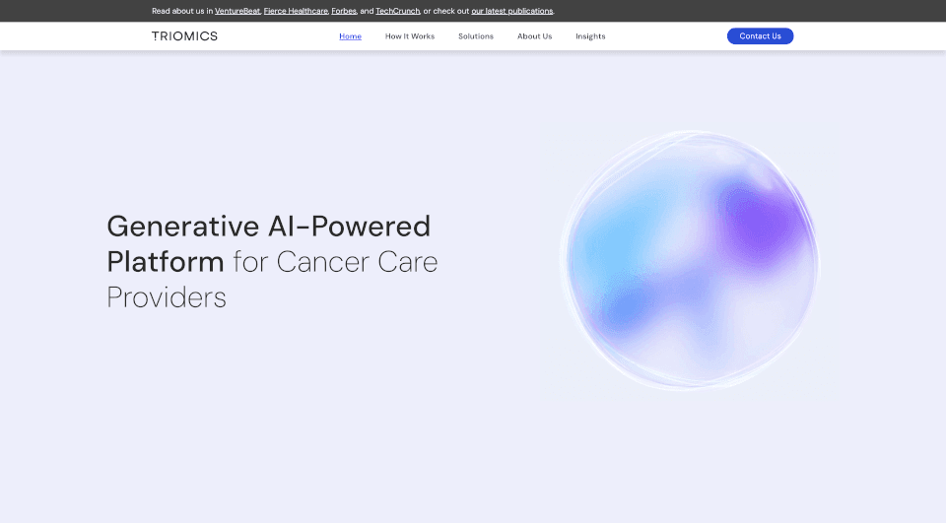The width and height of the screenshot is (946, 523).
Task: Click 'AI-Powered' in the hero headline
Action: 350,227
